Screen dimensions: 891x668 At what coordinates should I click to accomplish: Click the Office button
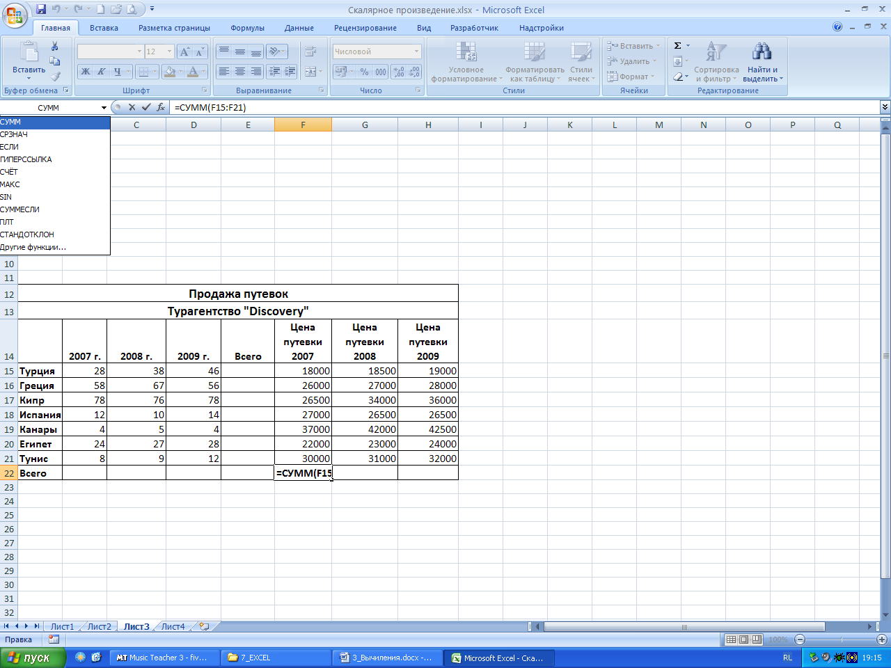pos(15,14)
